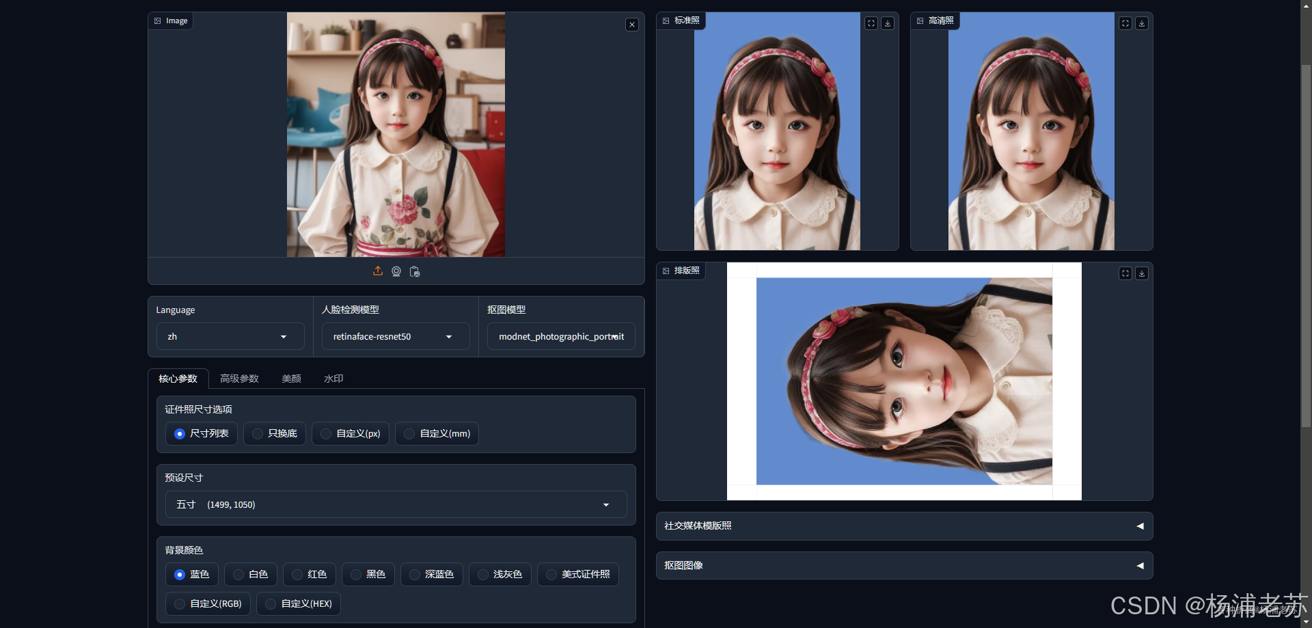Image resolution: width=1312 pixels, height=628 pixels.
Task: Click the 标准照 output photo
Action: 777,131
